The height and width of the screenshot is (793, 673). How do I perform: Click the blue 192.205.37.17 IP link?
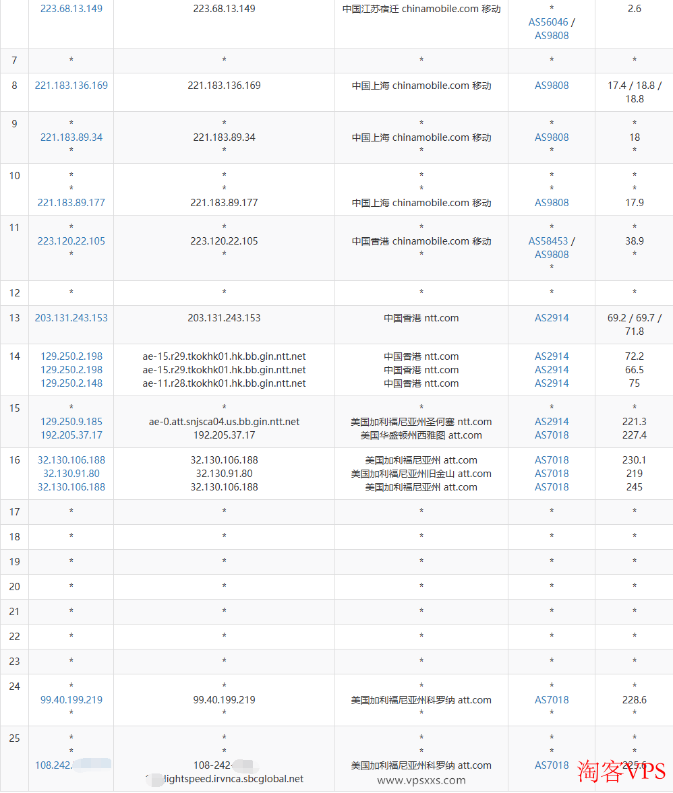(x=71, y=435)
